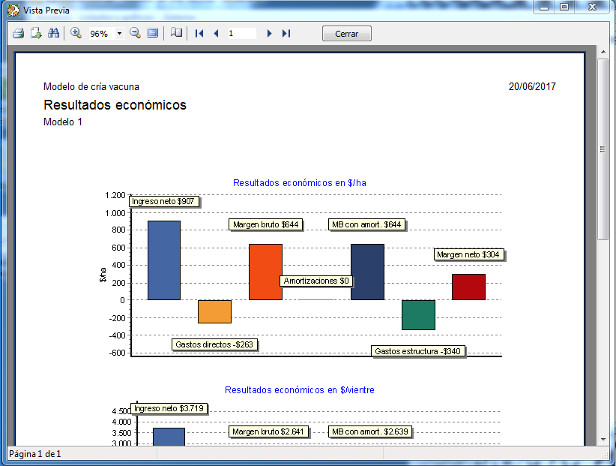616x466 pixels.
Task: Click the light orange Gastos directos bar
Action: click(214, 311)
